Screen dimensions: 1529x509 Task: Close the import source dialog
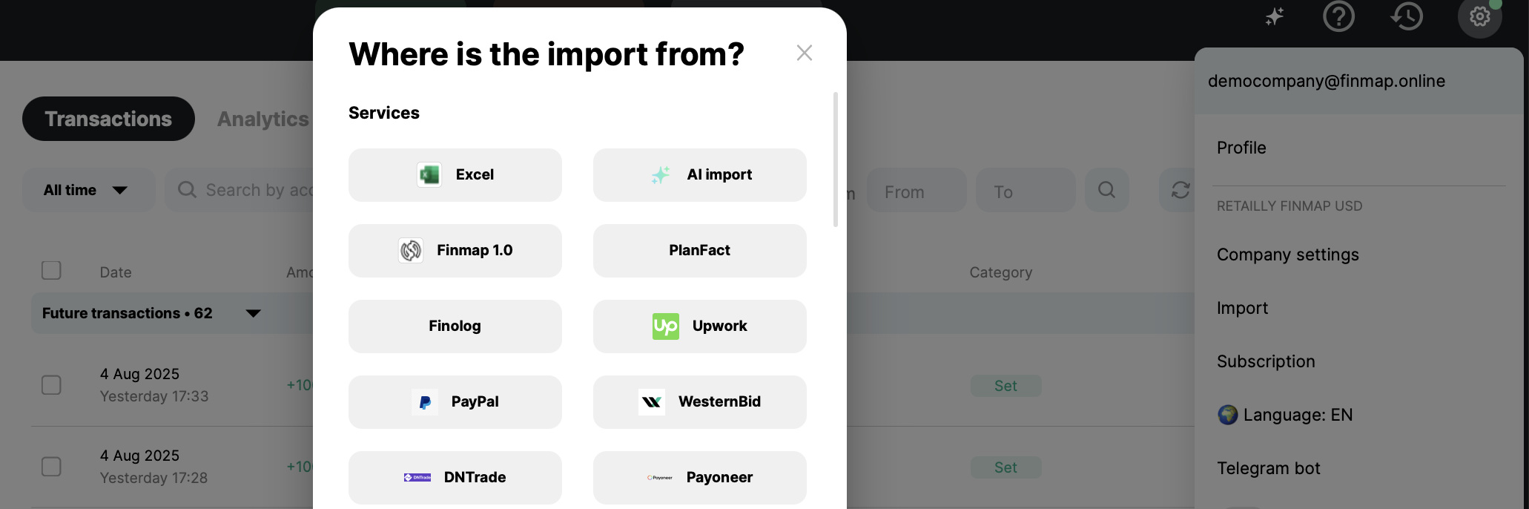804,53
